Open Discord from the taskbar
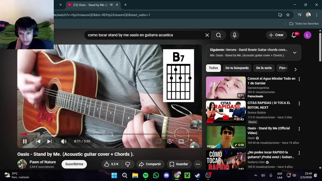Image resolution: width=322 pixels, height=181 pixels. click(x=166, y=175)
